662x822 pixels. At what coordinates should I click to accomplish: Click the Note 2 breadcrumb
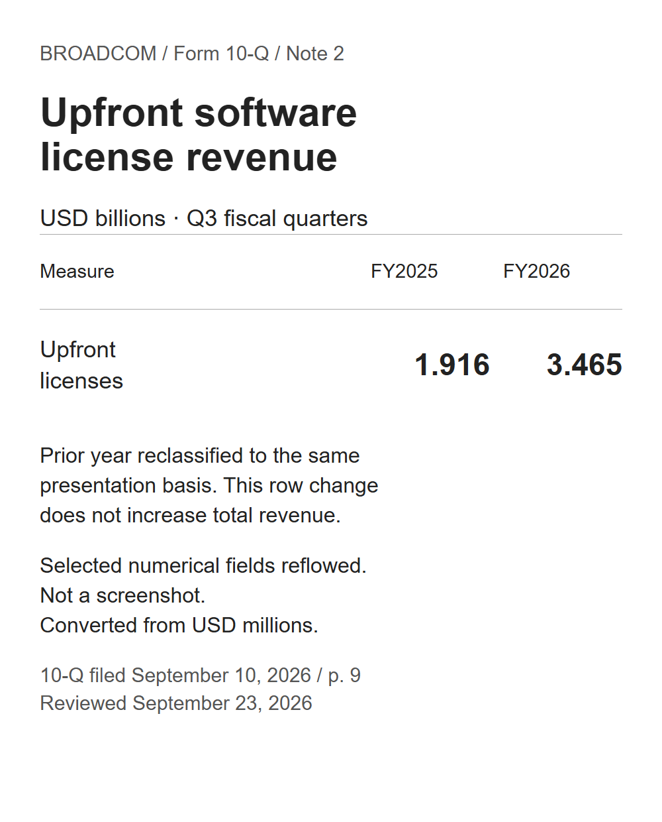[x=315, y=54]
